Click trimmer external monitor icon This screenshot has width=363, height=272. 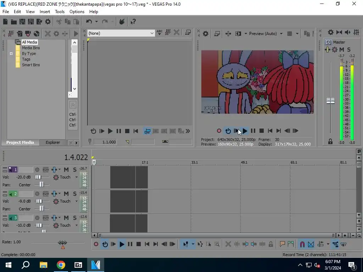pyautogui.click(x=188, y=33)
